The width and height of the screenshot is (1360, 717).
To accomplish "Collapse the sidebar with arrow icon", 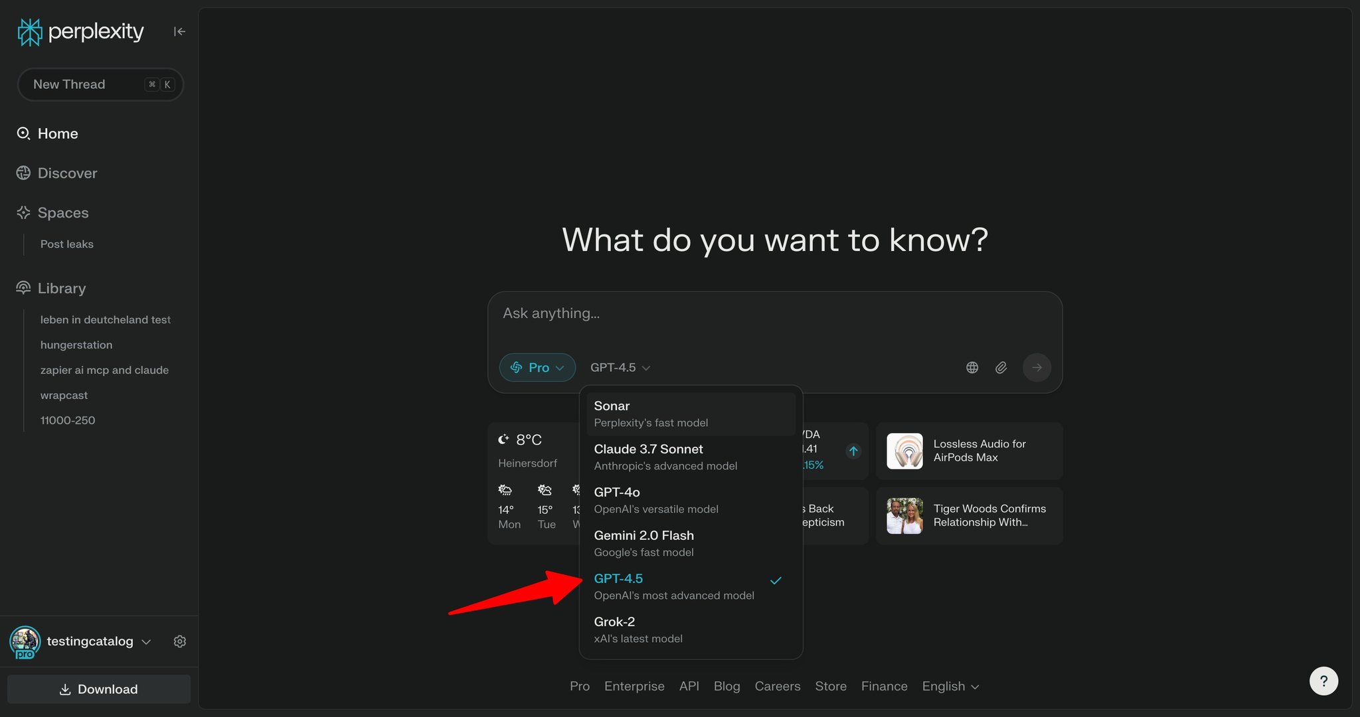I will point(179,31).
